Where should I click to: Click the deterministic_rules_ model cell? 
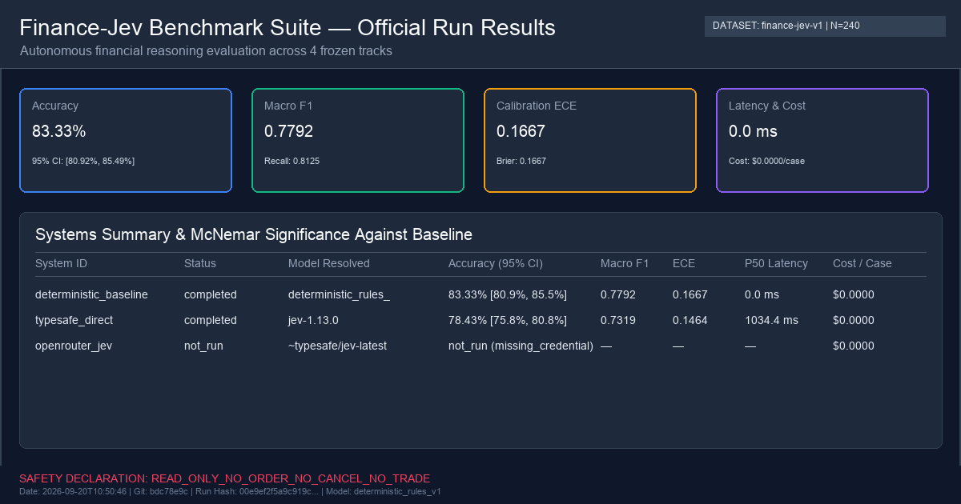[x=339, y=294]
